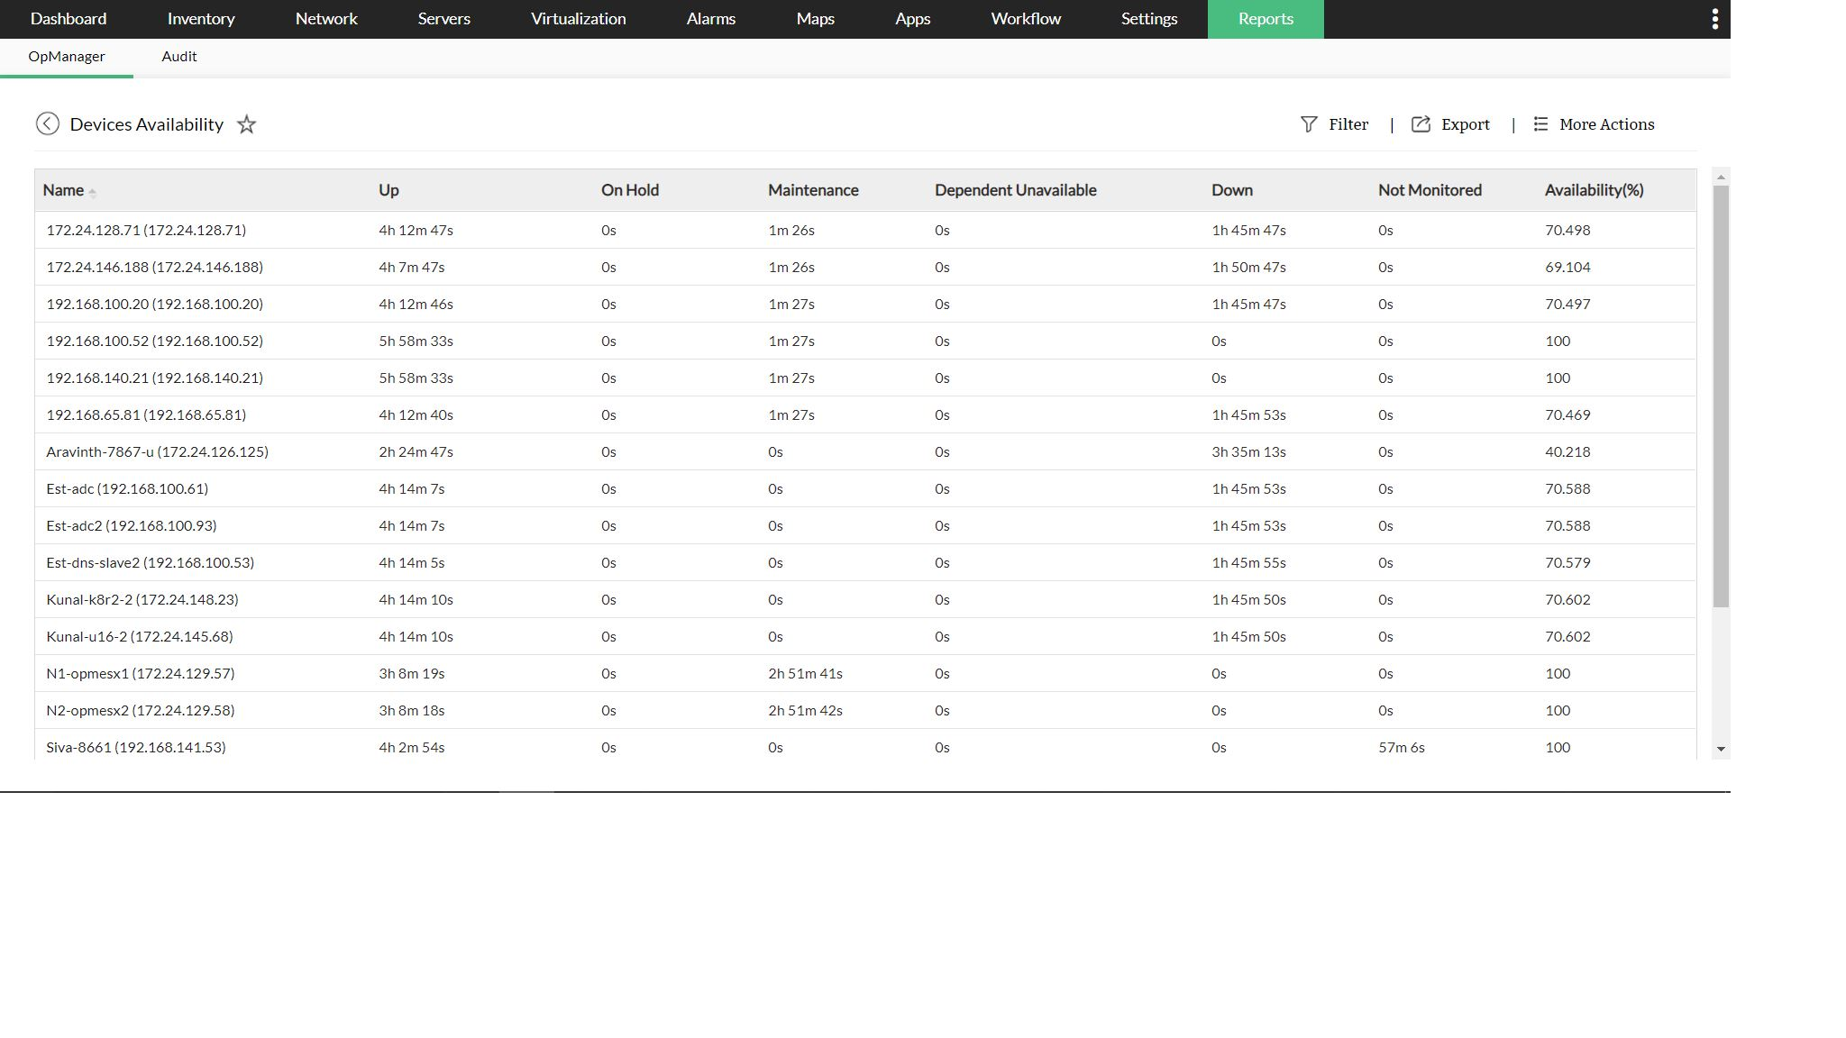Click the Filter funnel icon
This screenshot has width=1846, height=1038.
[x=1309, y=124]
